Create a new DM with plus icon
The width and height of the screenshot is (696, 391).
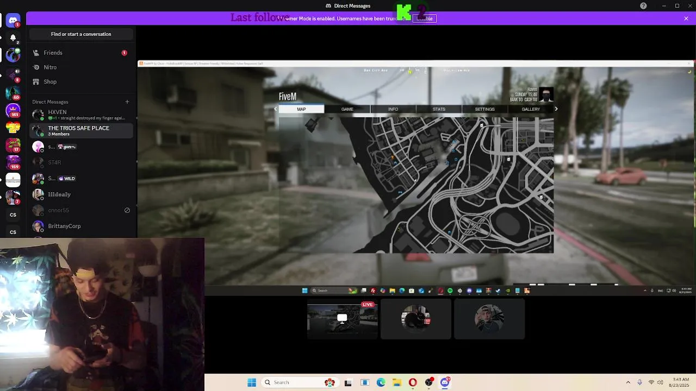(x=127, y=102)
